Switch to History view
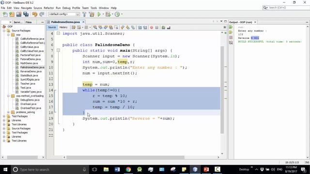The height and width of the screenshot is (174, 310). tap(63, 27)
